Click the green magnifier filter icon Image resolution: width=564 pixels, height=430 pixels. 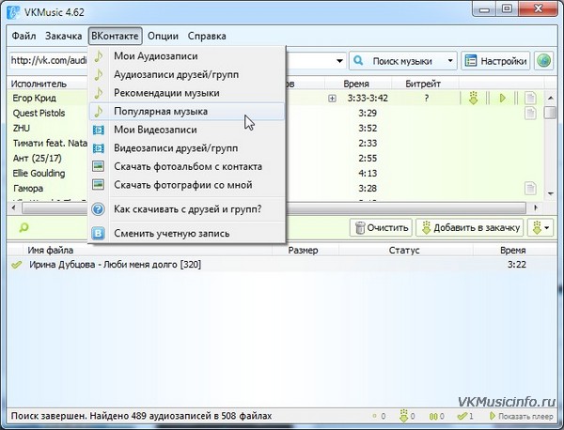pos(23,227)
